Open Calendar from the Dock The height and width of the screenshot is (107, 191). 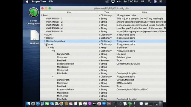71,104
